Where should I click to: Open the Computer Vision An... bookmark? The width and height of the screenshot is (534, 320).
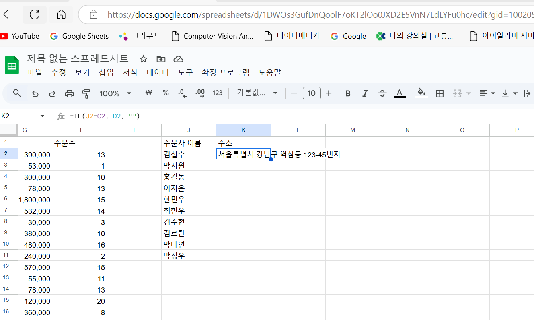[x=212, y=36]
